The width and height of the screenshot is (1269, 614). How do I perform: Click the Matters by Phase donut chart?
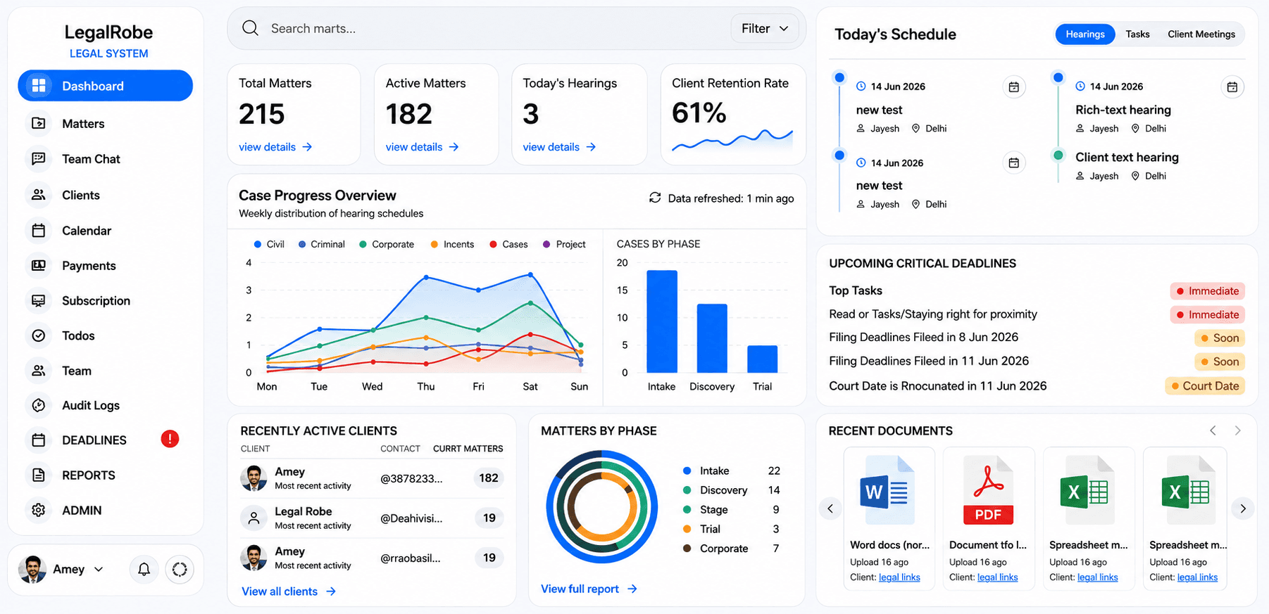pyautogui.click(x=602, y=506)
